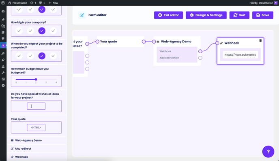Open Comments from admin bar bubble icon
Viewport: 279px width, 161px height.
42,3
